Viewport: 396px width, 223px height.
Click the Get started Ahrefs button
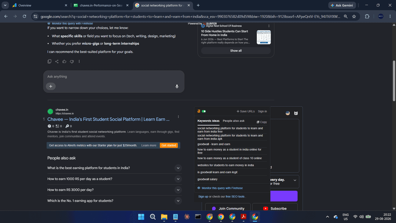pyautogui.click(x=169, y=146)
